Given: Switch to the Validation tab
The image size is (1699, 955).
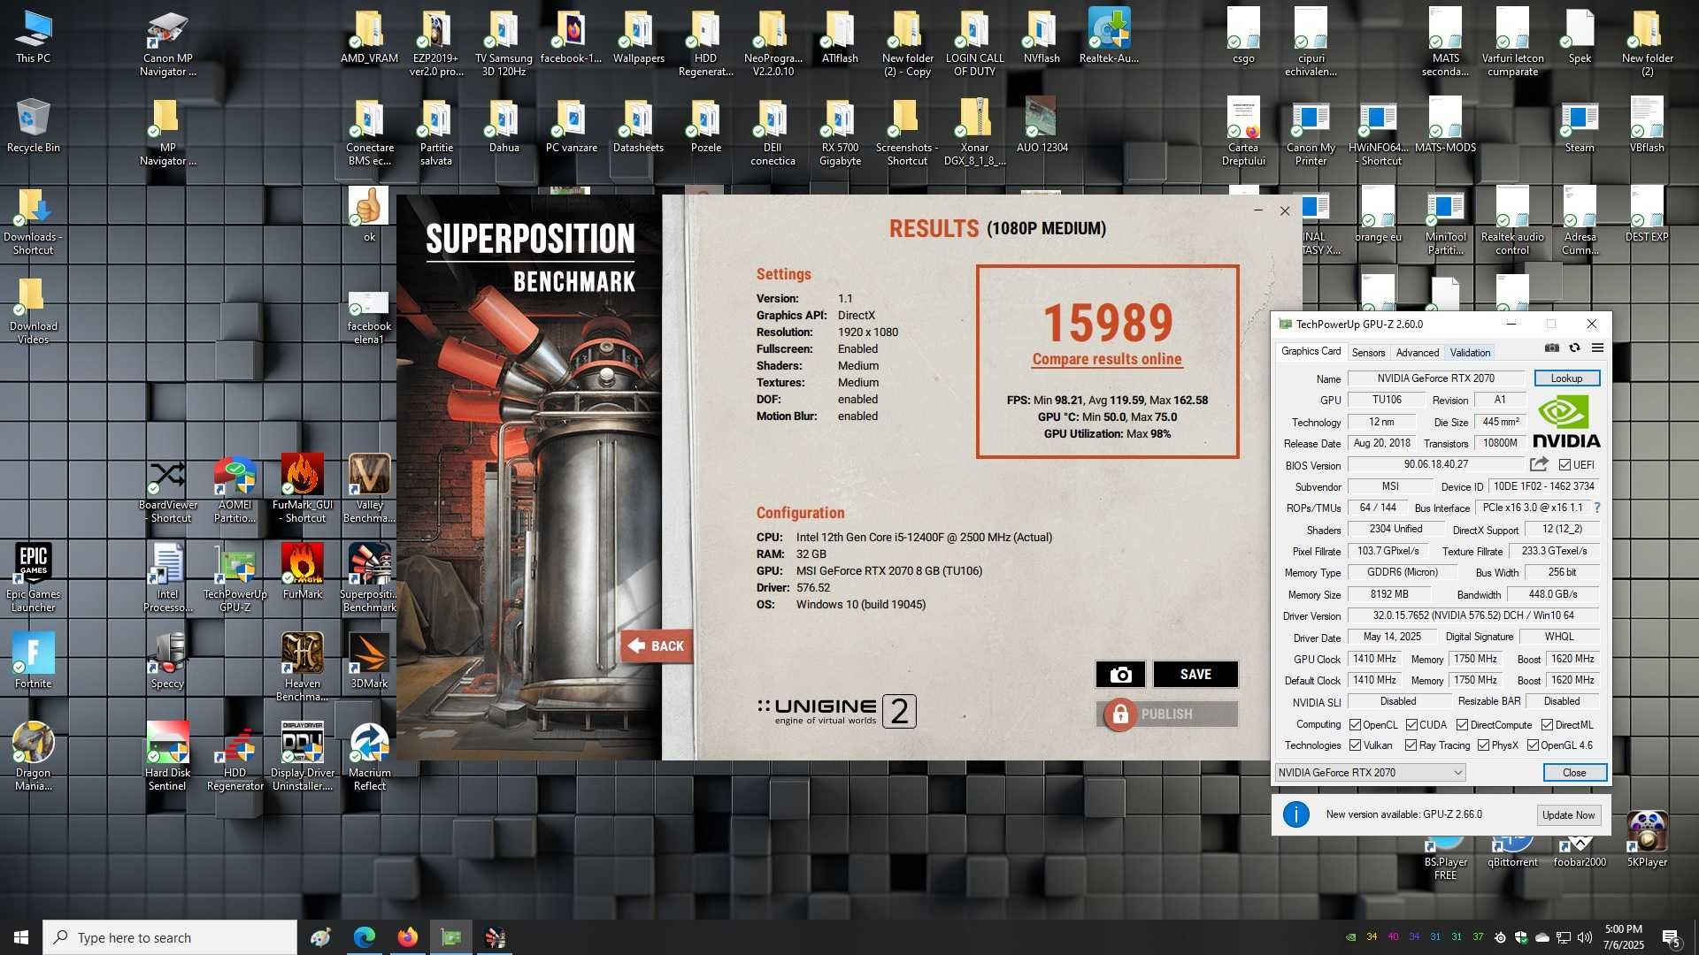Looking at the screenshot, I should [1469, 353].
